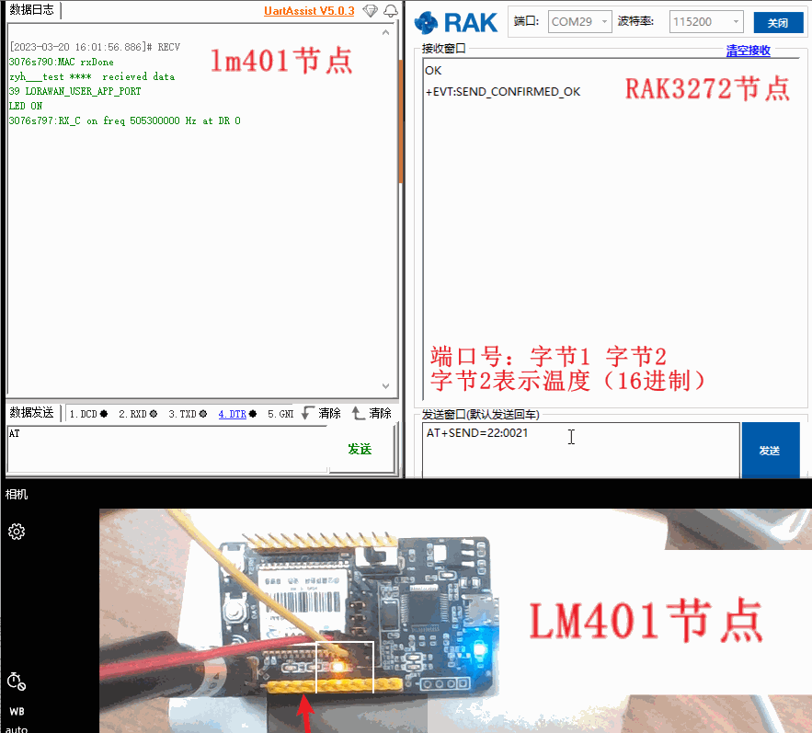Click the +EVT:SEND_CONFIRMED_OK line
The height and width of the screenshot is (733, 812).
[x=503, y=92]
